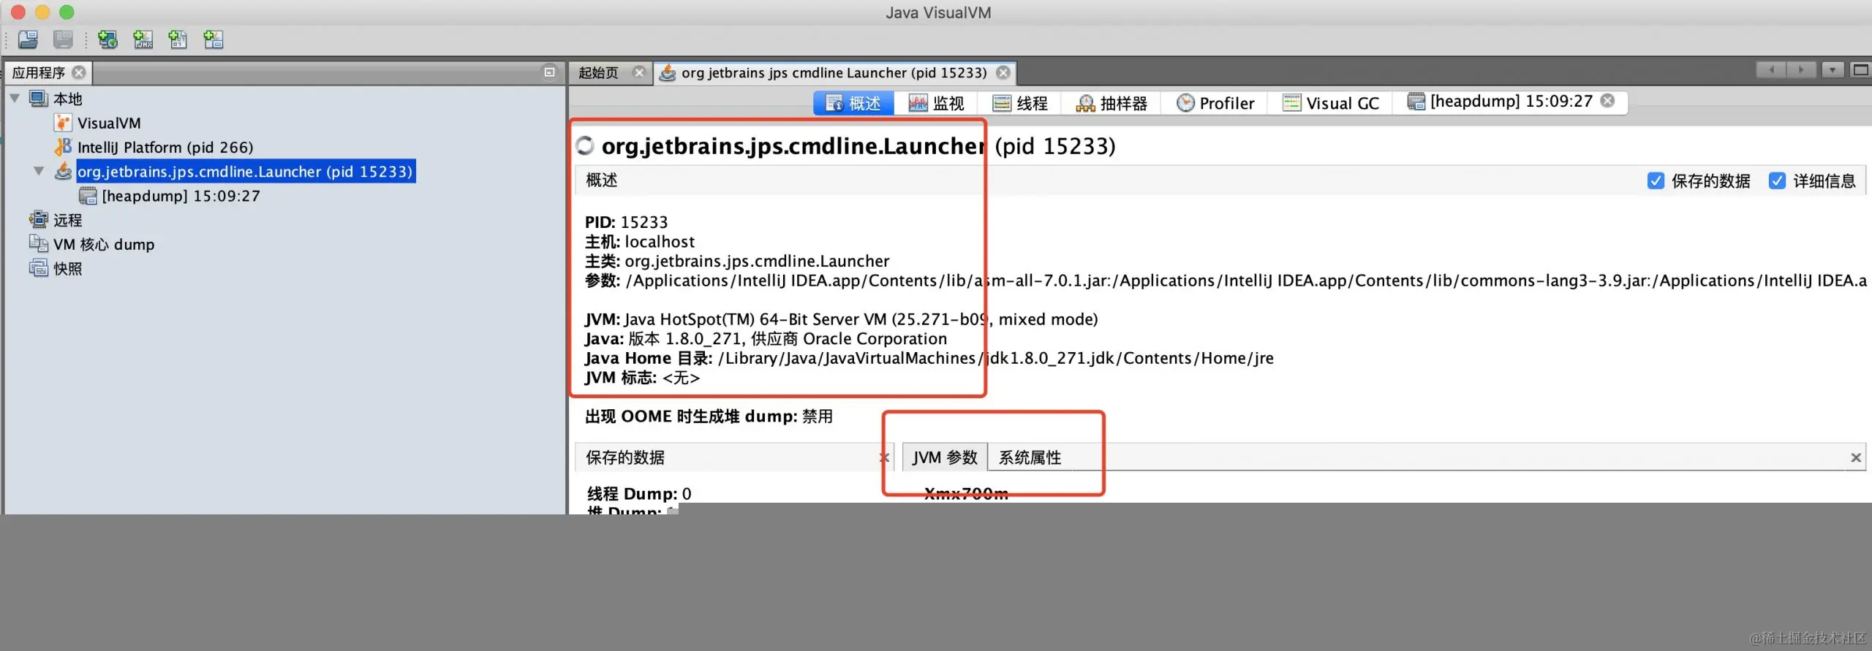Image resolution: width=1872 pixels, height=651 pixels.
Task: Minimize the applications panel via small square button
Action: coord(549,72)
